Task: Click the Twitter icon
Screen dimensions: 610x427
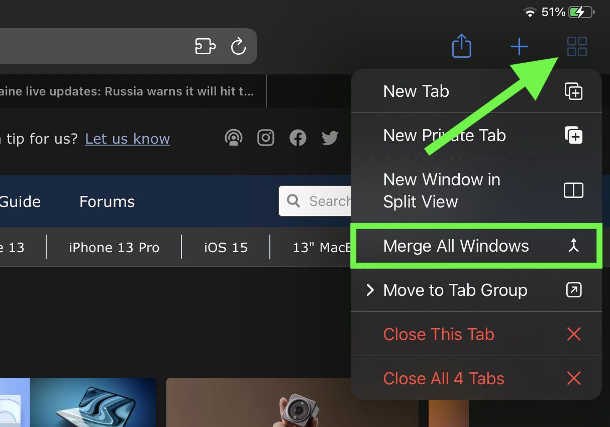Action: point(330,138)
